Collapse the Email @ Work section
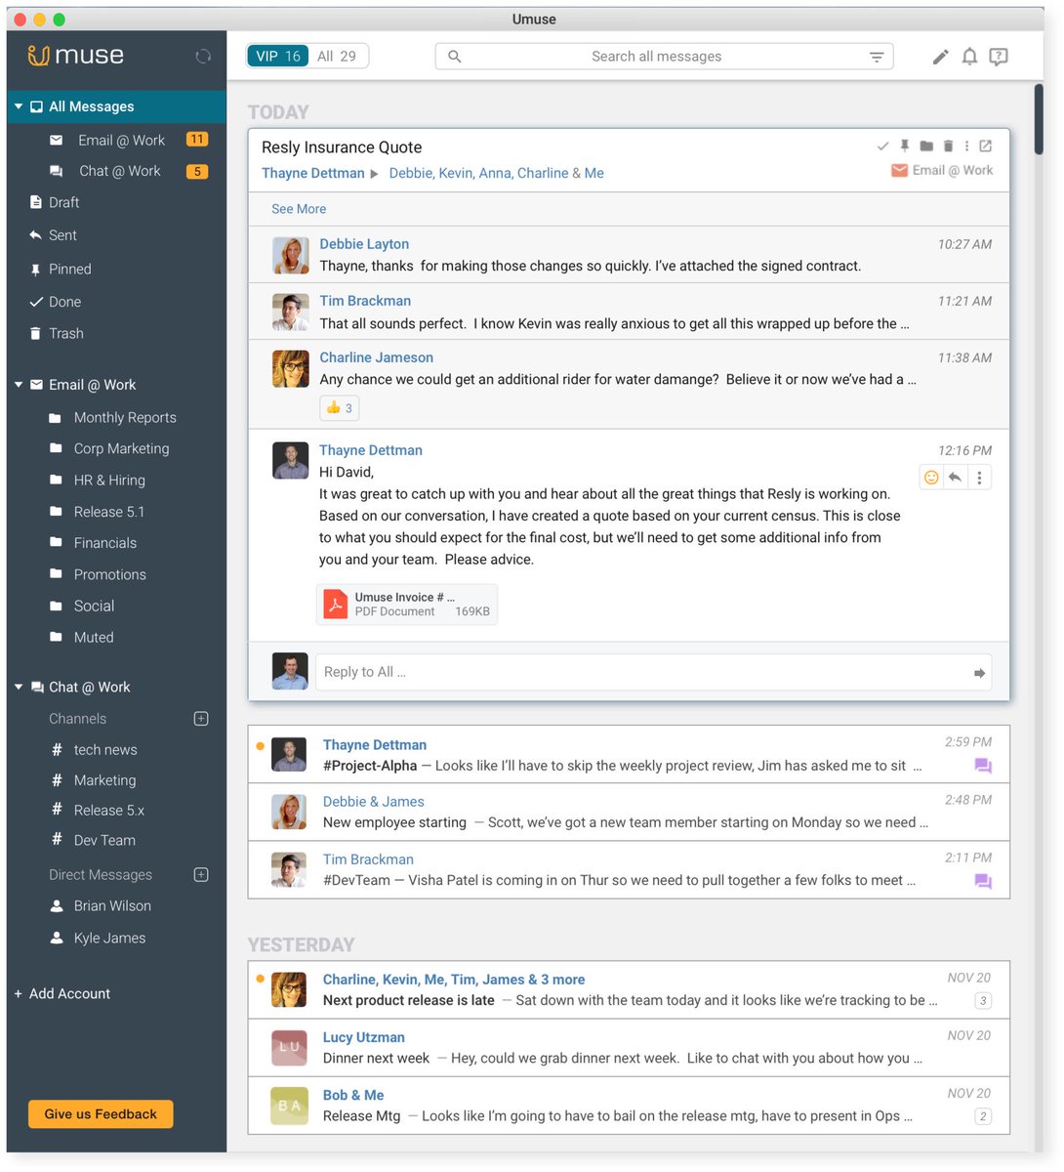This screenshot has height=1172, width=1064. point(18,385)
